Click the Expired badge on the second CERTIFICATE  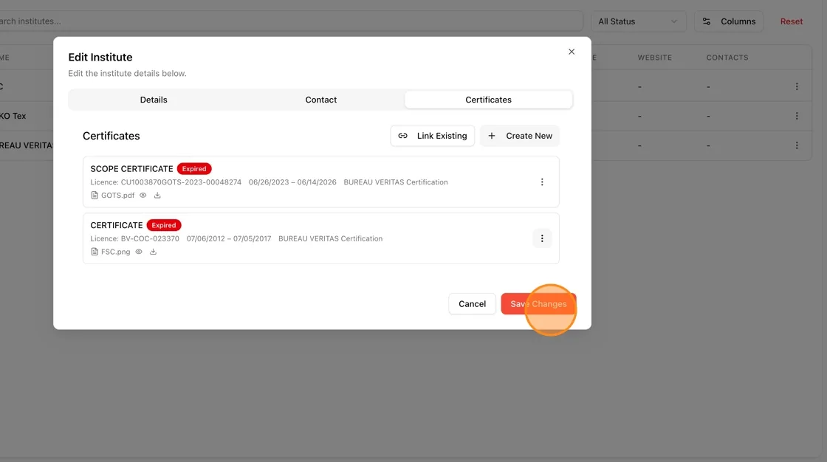163,225
